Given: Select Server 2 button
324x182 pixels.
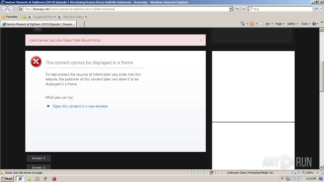Looking at the screenshot, I should [38, 167].
